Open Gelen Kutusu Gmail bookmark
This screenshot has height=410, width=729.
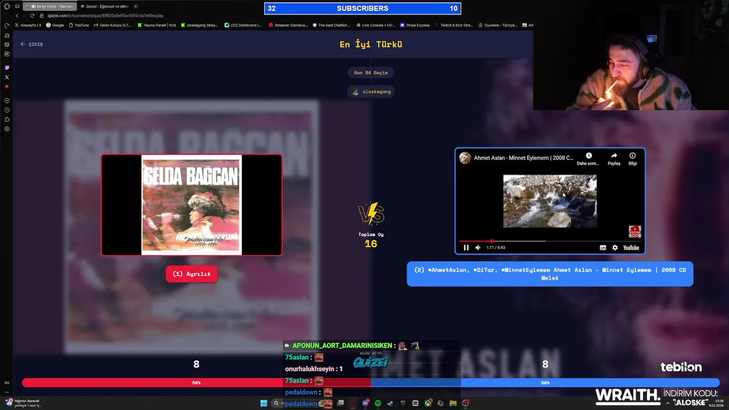point(112,25)
